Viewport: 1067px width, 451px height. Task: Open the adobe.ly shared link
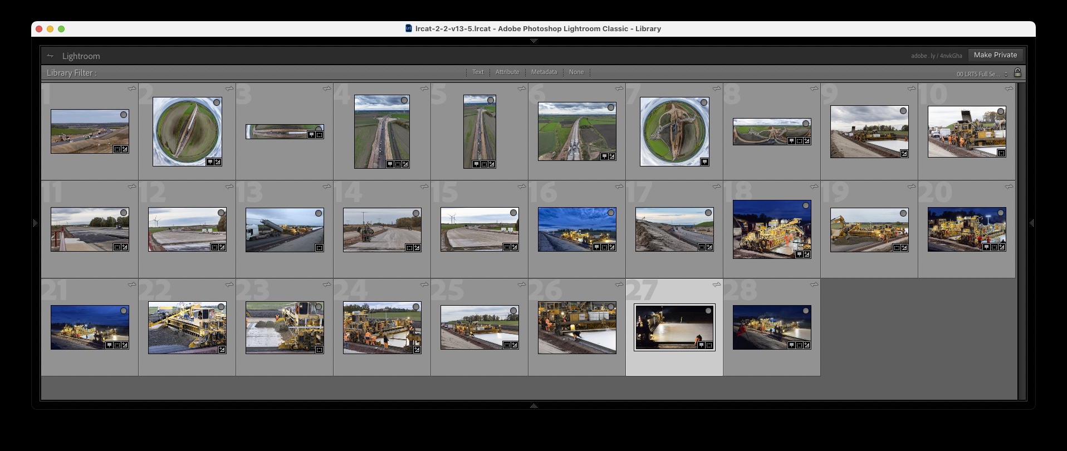[x=936, y=56]
